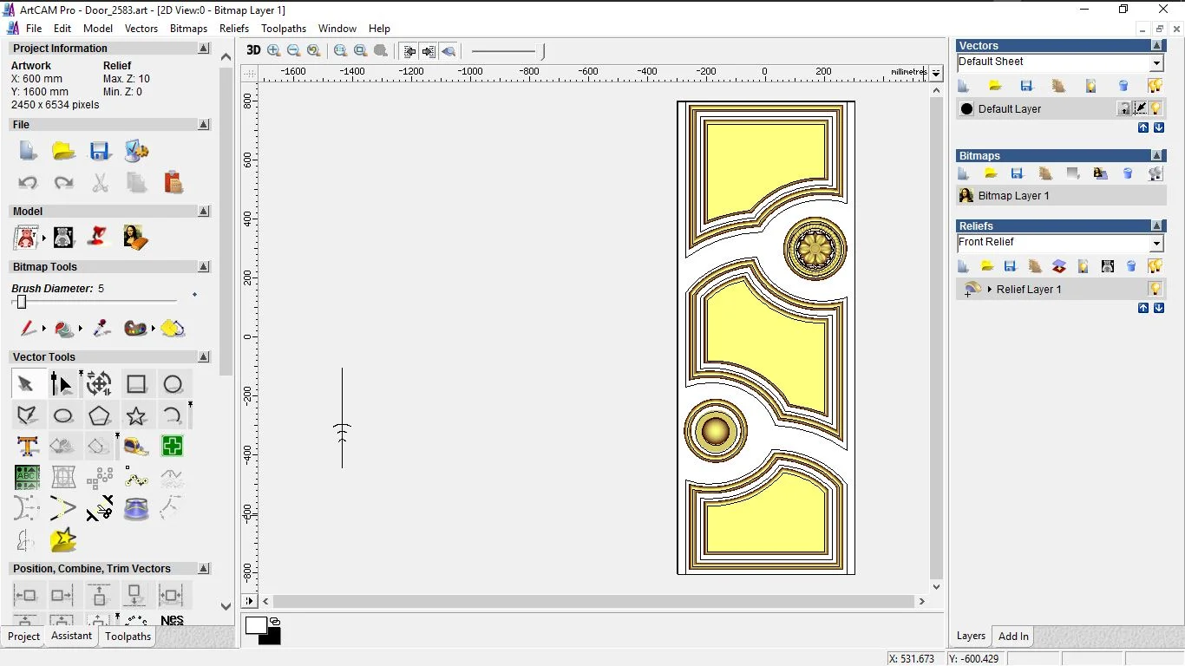
Task: Toggle the lock on Default Layer
Action: (1124, 108)
